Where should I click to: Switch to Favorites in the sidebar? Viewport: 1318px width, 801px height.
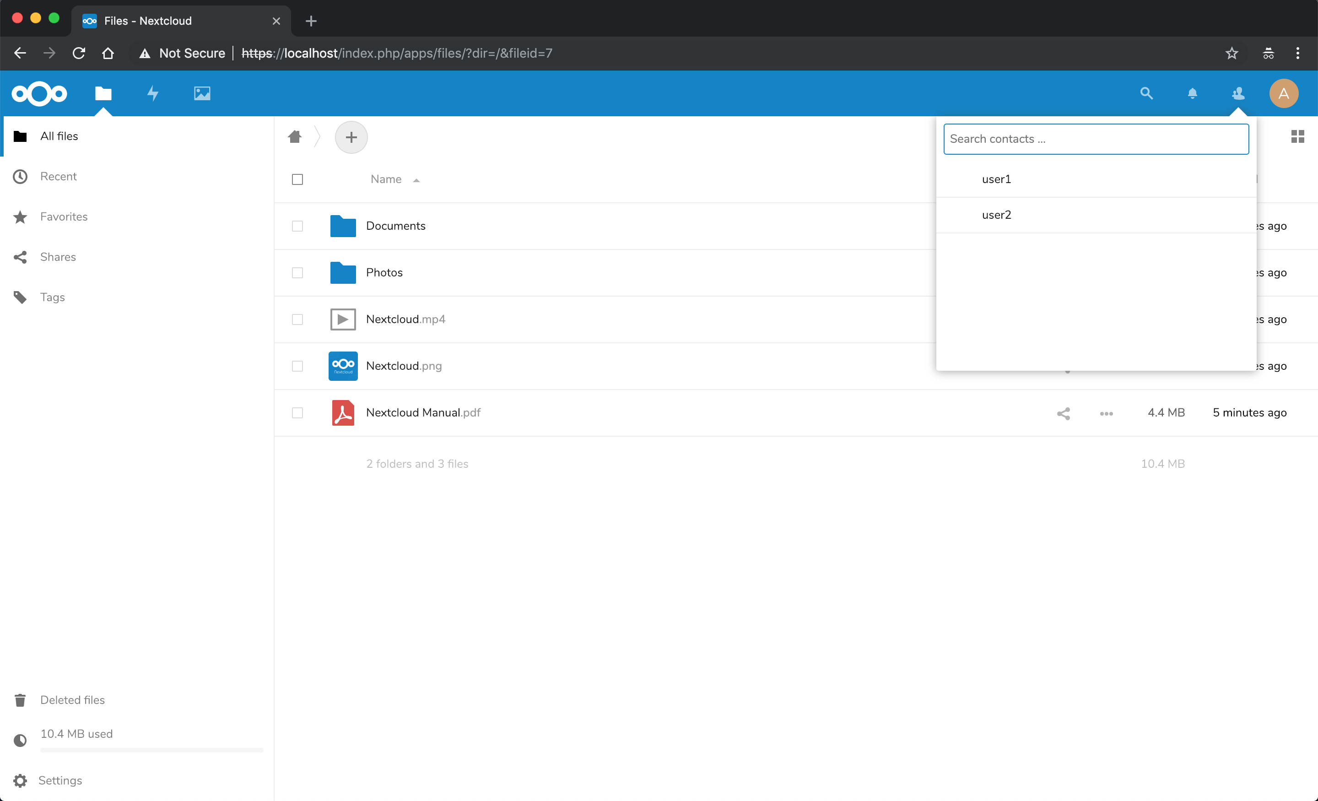click(x=63, y=216)
